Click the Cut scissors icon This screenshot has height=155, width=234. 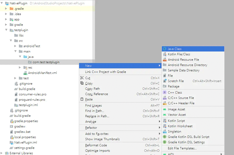click(82, 78)
